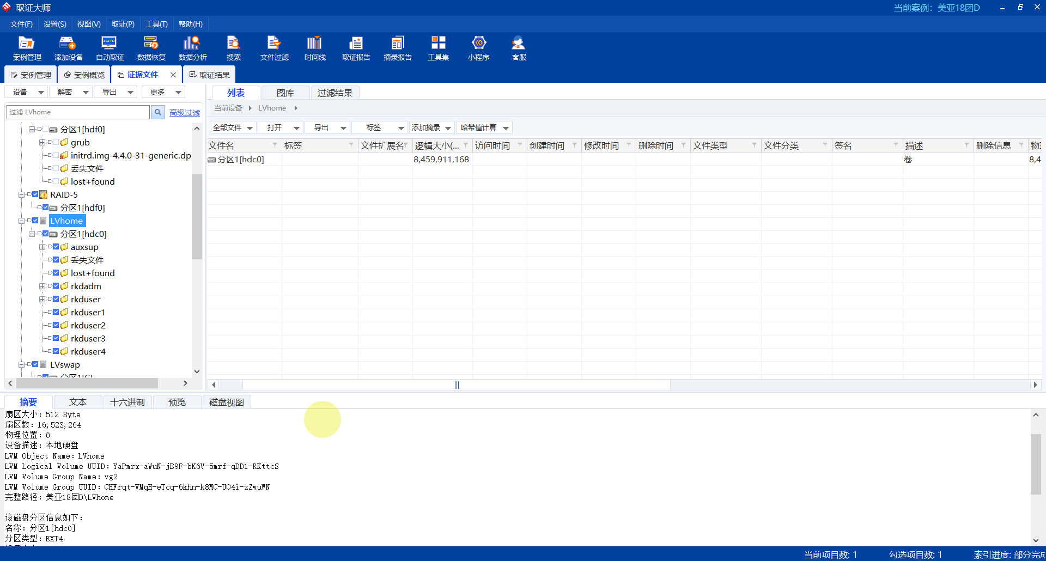Open the 文件过滤 tool

pos(274,48)
